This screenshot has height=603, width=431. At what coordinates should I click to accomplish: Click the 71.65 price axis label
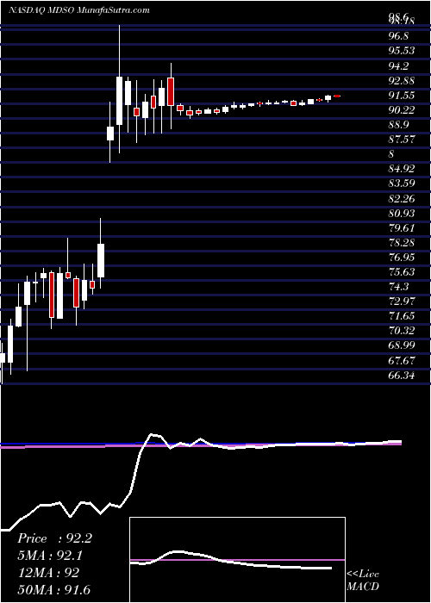[402, 316]
